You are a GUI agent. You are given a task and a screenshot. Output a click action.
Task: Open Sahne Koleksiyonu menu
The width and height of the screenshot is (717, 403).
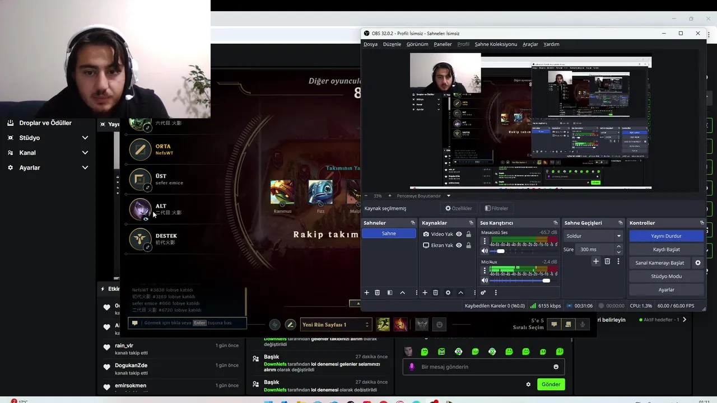496,44
